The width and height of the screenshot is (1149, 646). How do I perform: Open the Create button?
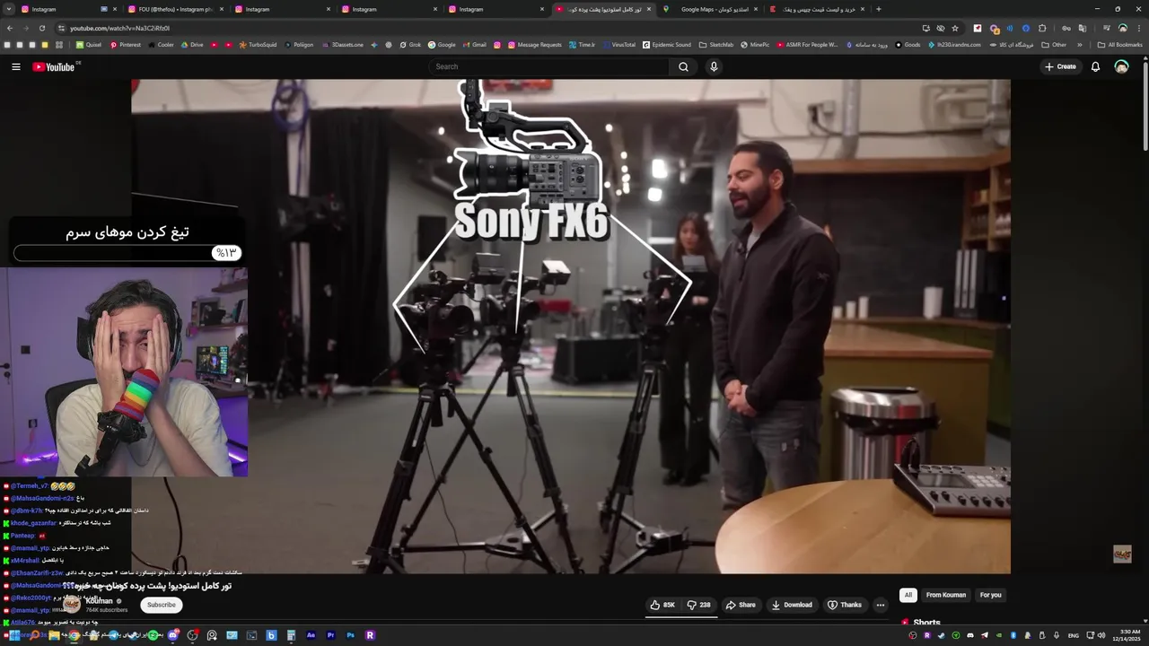click(x=1060, y=66)
